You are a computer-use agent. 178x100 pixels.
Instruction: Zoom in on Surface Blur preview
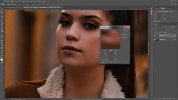[116, 50]
